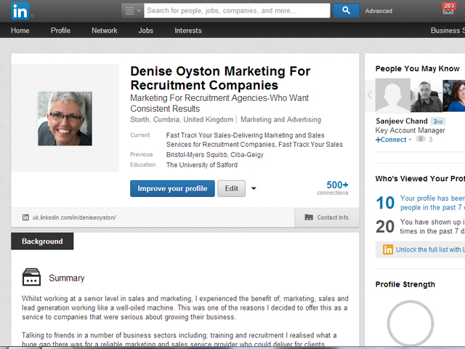Click the blue magnifier search button

(346, 11)
